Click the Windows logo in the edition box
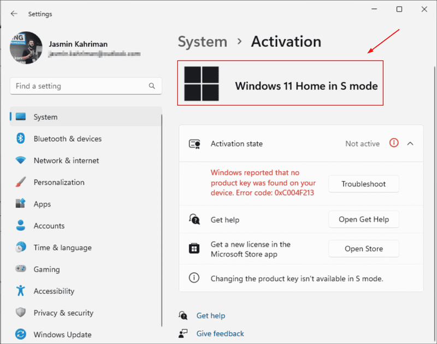Screen dimensions: 437x344 click(x=202, y=83)
